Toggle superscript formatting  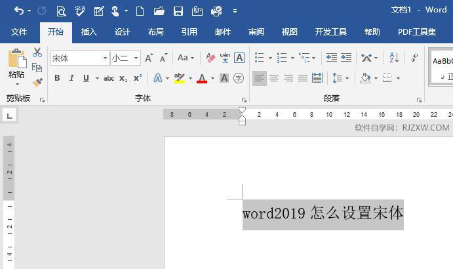[x=138, y=78]
